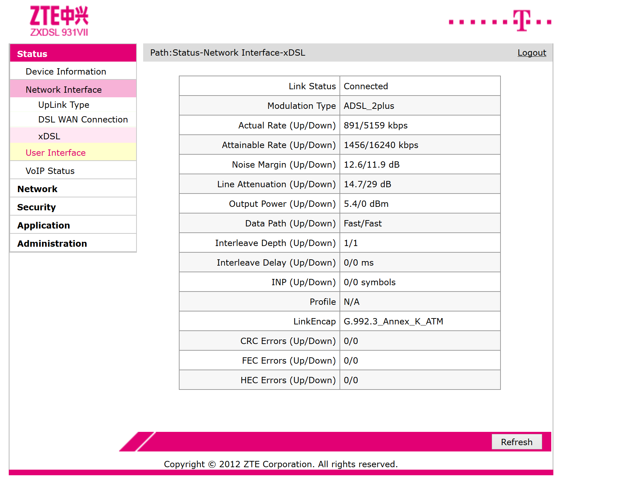View VoIP Status page
This screenshot has height=498, width=637.
point(50,171)
